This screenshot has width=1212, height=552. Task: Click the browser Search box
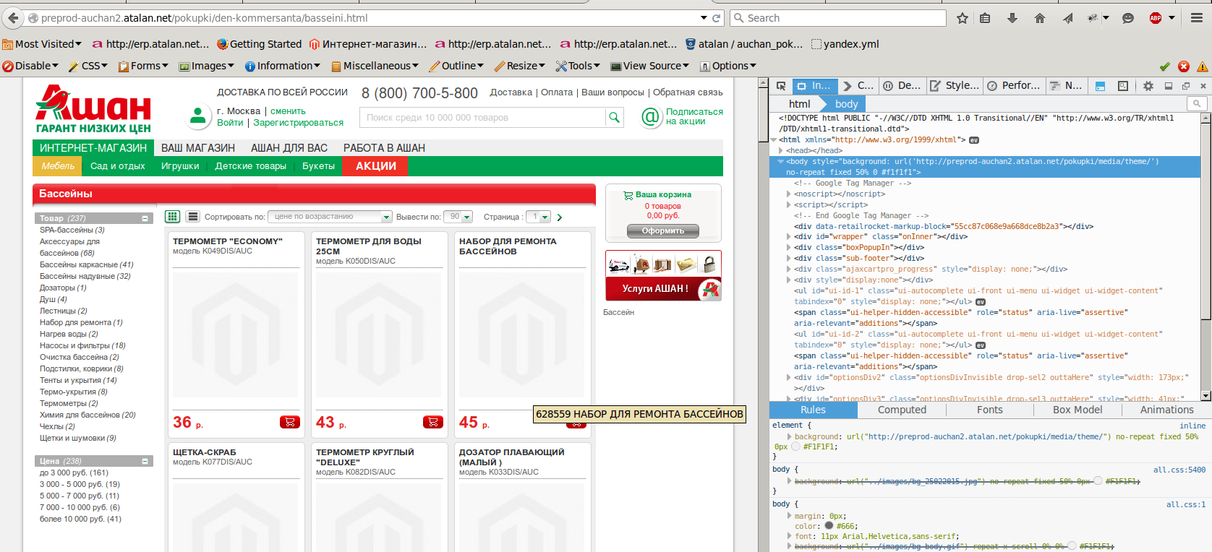(x=839, y=18)
